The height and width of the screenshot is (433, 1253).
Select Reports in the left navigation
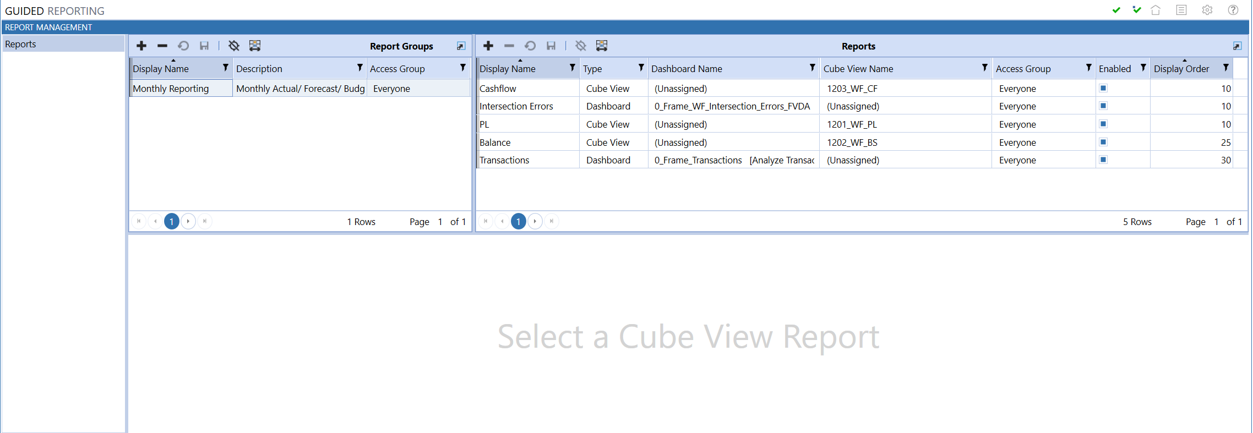(63, 44)
